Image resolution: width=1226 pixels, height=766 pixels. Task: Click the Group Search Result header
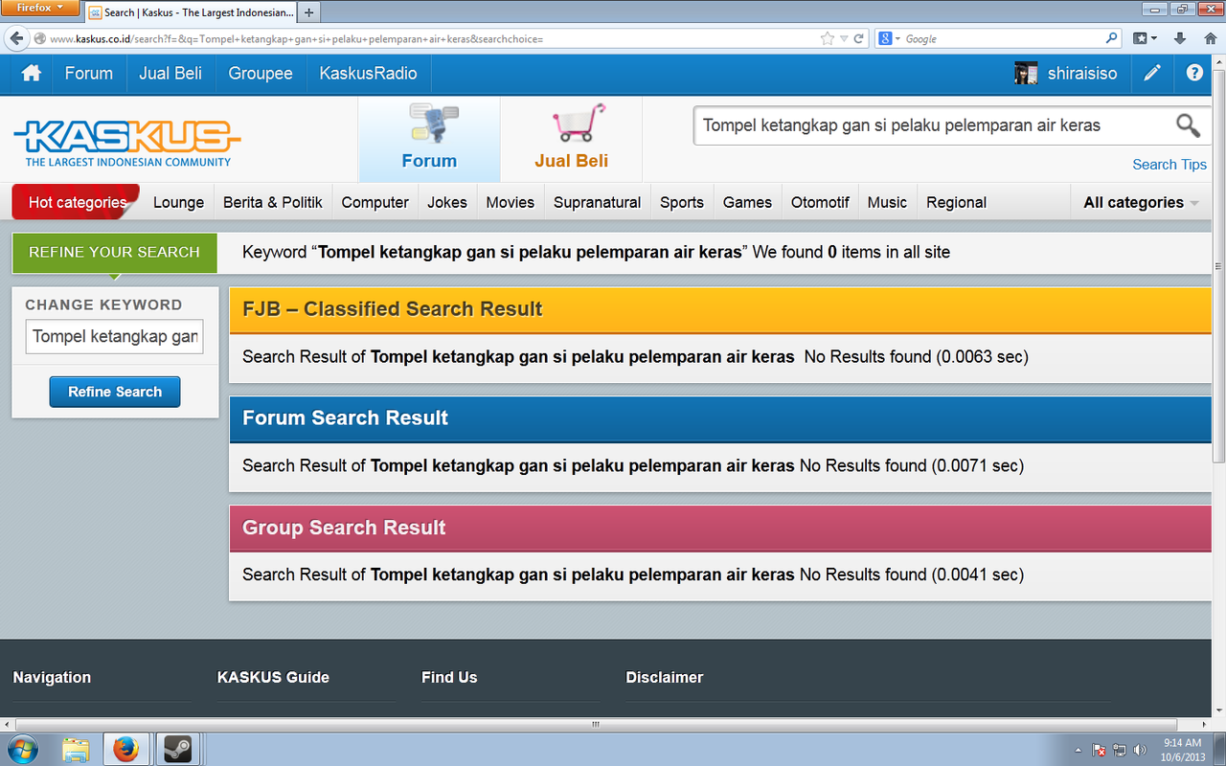tap(720, 528)
